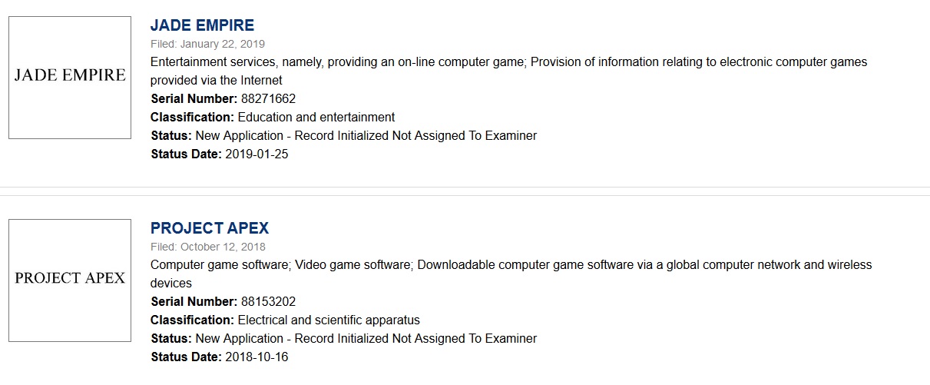This screenshot has width=930, height=385.
Task: Click the status date 2019-01-25
Action: (x=256, y=154)
